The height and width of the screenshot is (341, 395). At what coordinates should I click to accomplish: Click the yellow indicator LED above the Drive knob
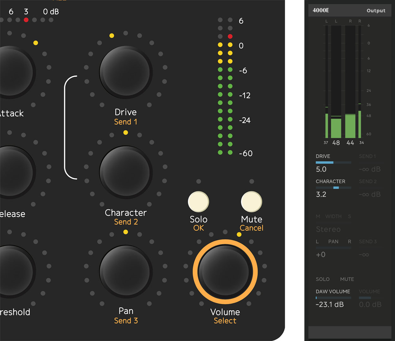[112, 36]
